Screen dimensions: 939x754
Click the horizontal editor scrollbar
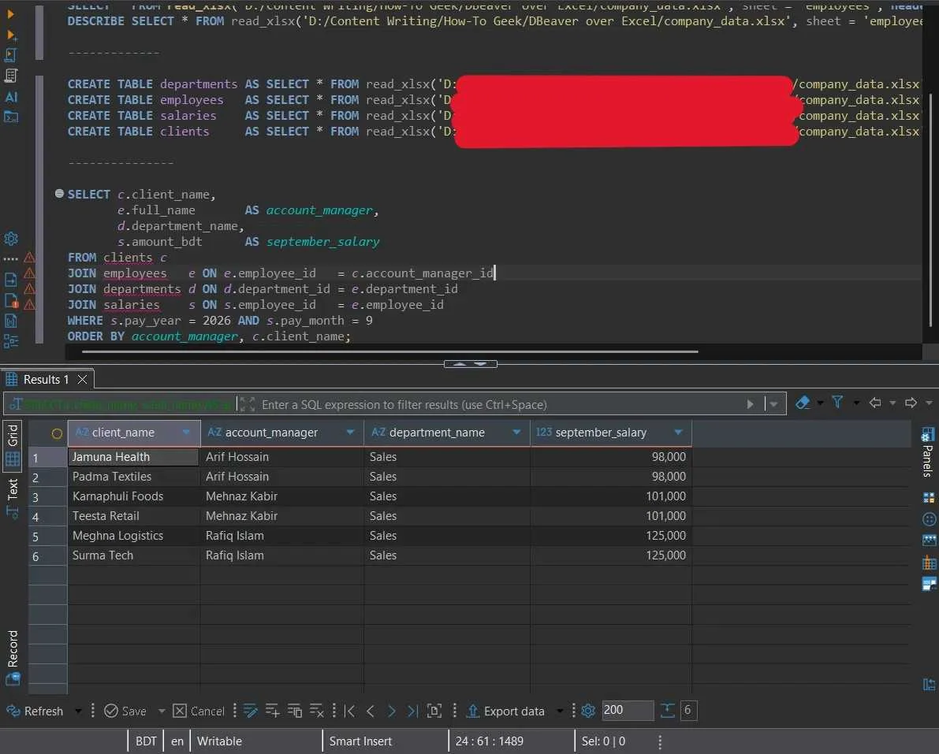389,352
